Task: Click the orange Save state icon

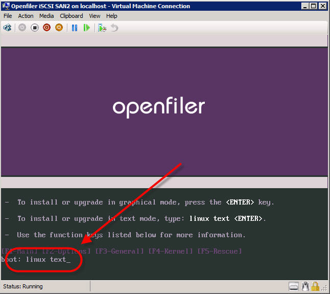Action: pyautogui.click(x=59, y=28)
